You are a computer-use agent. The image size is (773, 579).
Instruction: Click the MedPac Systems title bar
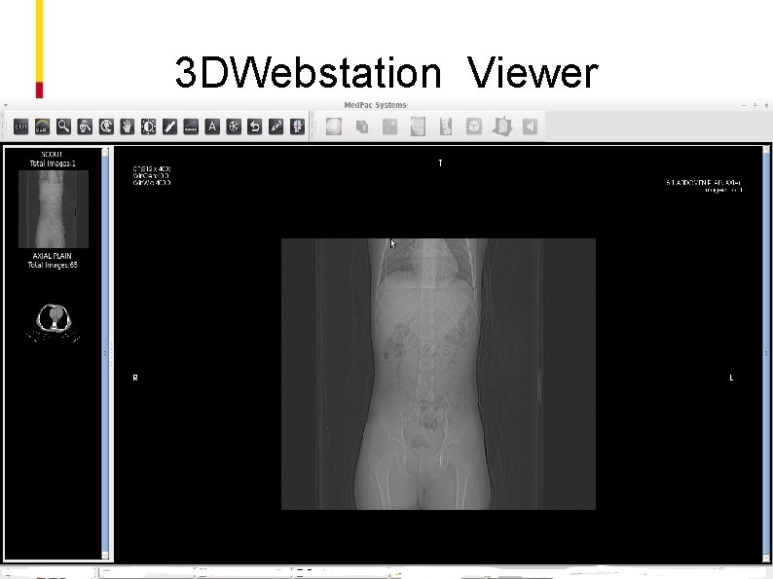tap(375, 105)
